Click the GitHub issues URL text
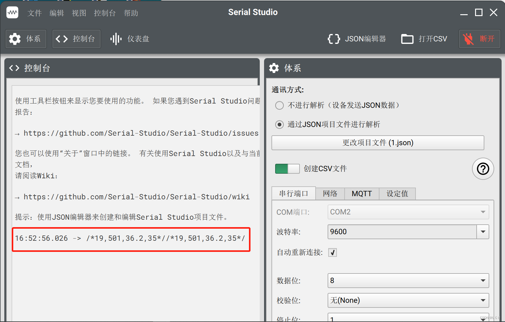Screen dimensions: 505x322 pos(141,133)
